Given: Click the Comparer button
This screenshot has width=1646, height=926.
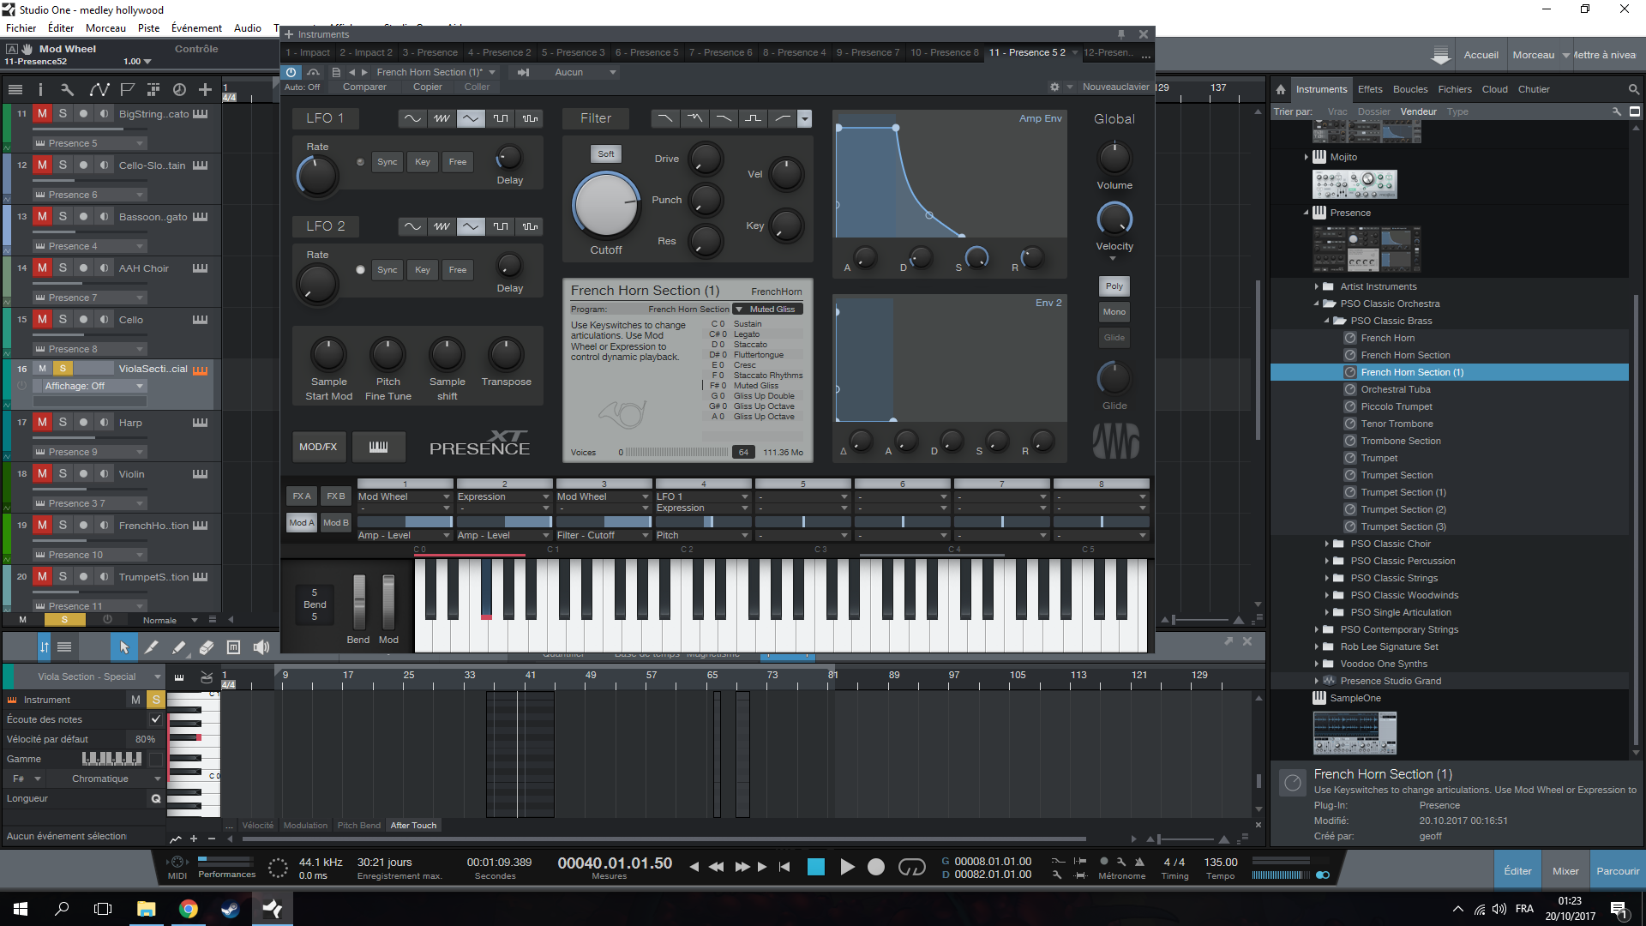Looking at the screenshot, I should coord(364,87).
